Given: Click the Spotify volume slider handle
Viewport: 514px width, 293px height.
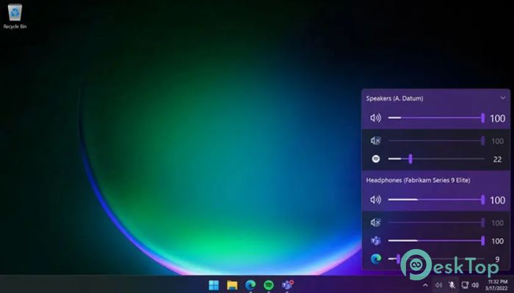Looking at the screenshot, I should coord(410,159).
